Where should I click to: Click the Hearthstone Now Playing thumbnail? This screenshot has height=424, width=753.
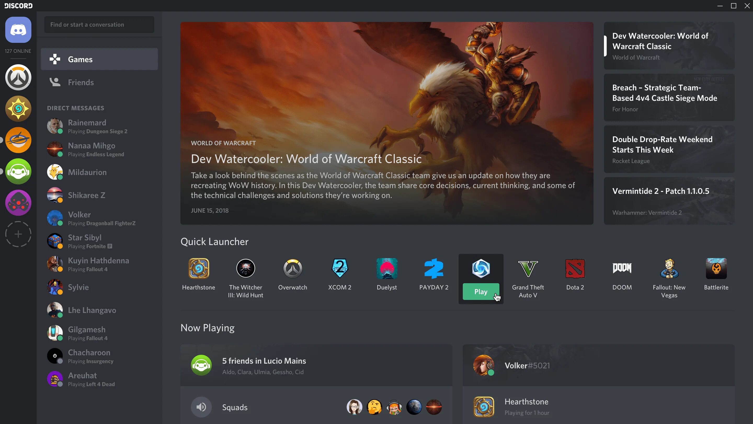[483, 406]
